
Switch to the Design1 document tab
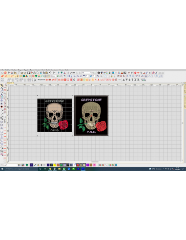[10, 83]
